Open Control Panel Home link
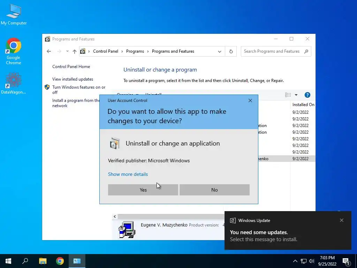The width and height of the screenshot is (357, 268). coord(71,67)
